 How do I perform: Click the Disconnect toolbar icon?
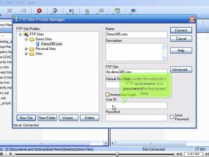click(10, 10)
